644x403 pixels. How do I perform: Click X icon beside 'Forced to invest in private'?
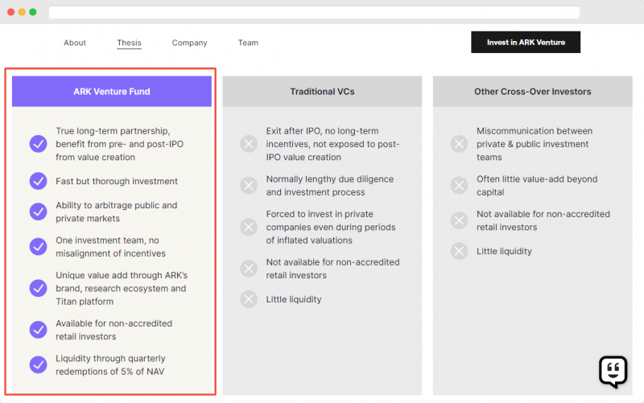(249, 227)
